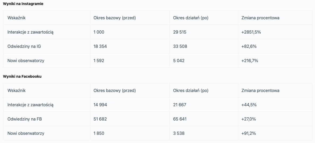Image resolution: width=315 pixels, height=143 pixels.
Task: Click the 18 354 cell
Action: point(100,46)
